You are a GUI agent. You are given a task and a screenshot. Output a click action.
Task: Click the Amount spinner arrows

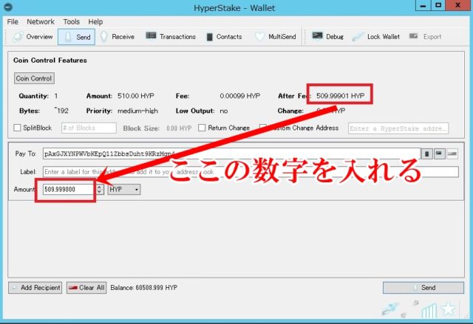[x=99, y=190]
